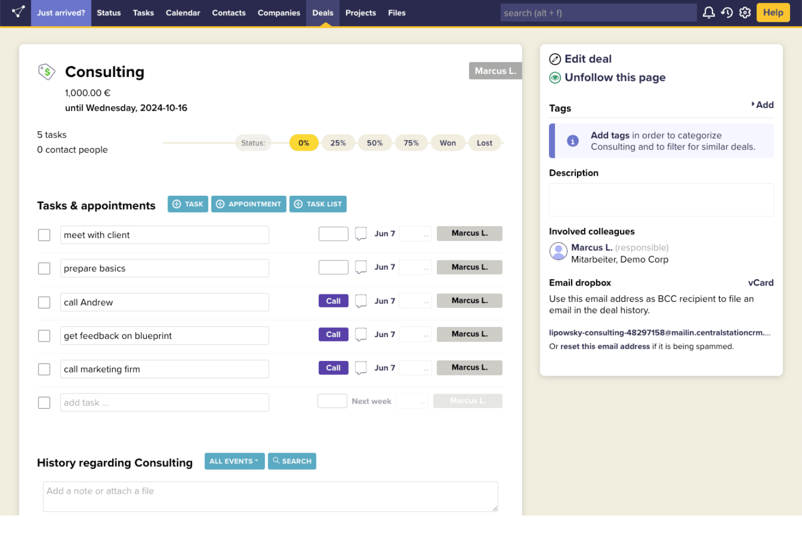Open the settings gear icon

pyautogui.click(x=745, y=12)
